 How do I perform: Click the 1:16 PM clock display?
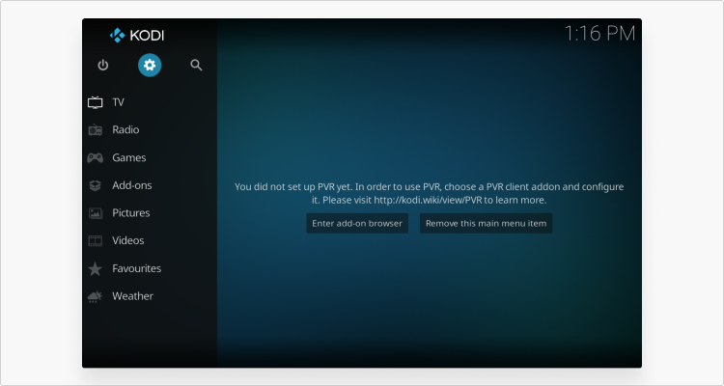599,34
